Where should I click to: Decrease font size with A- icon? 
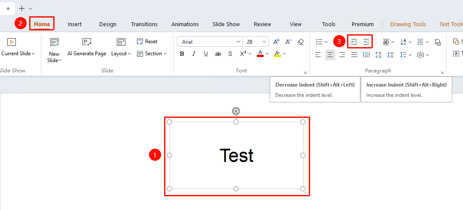tap(289, 42)
